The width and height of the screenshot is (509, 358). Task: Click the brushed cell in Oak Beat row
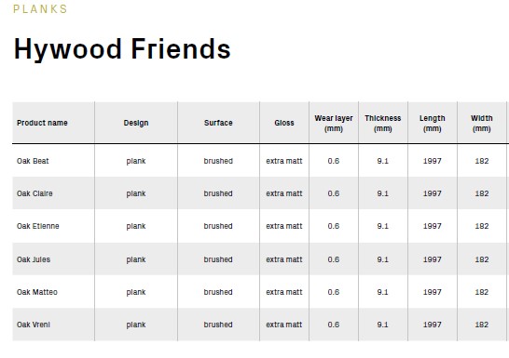click(x=218, y=161)
